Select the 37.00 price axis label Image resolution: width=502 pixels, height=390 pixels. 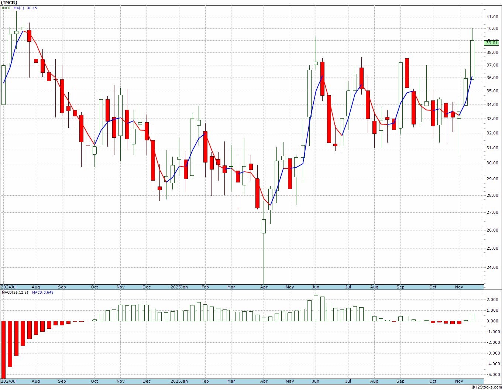[x=492, y=65]
